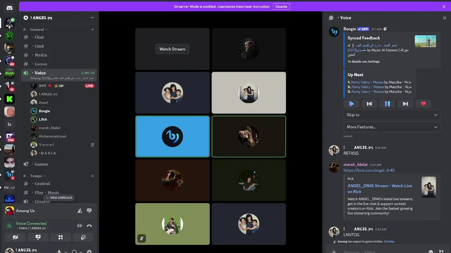Select marah_blelat in voice member list
Screen dimensions: 451x253
63,128
